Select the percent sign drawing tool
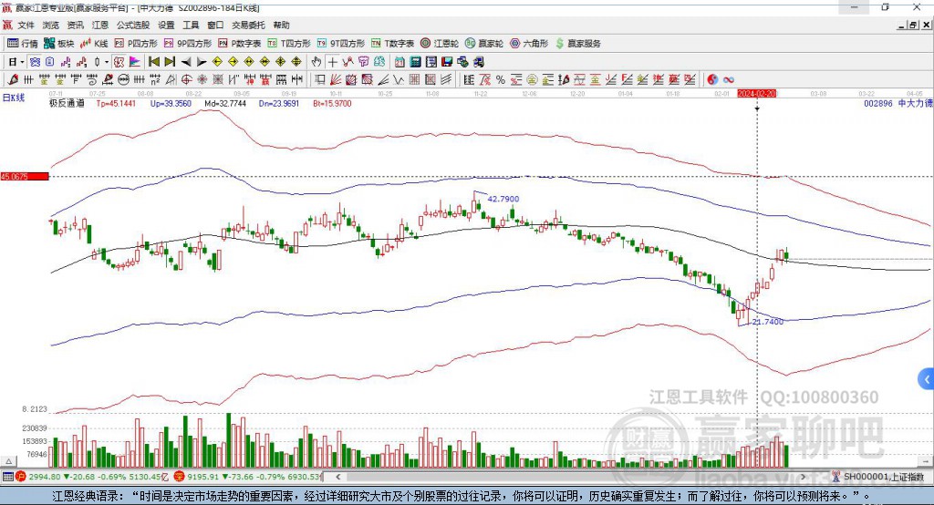 (x=501, y=80)
